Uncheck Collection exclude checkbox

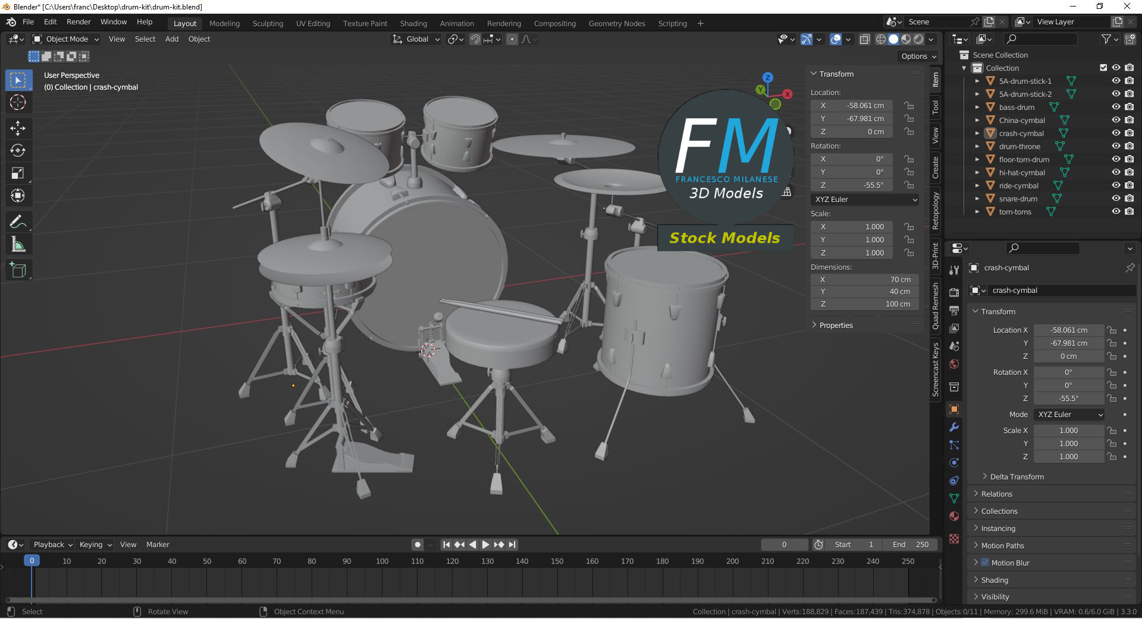1103,68
